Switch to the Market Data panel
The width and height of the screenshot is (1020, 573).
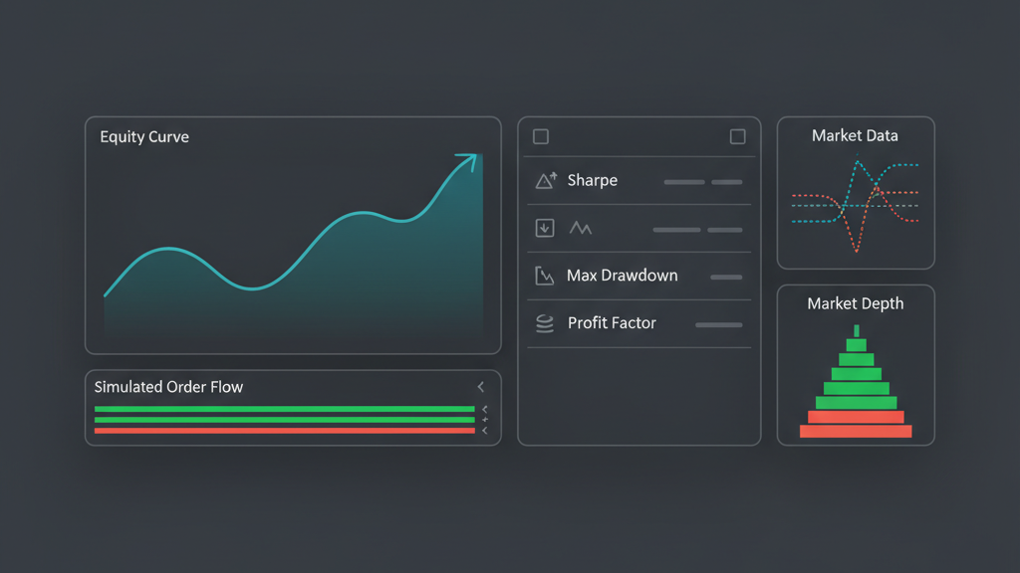(855, 135)
